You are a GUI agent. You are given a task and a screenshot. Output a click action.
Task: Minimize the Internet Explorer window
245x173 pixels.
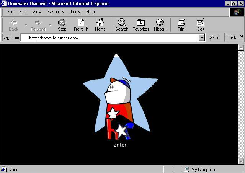pos(228,3)
